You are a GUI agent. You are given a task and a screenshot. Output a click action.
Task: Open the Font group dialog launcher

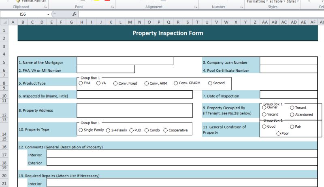coord(113,7)
